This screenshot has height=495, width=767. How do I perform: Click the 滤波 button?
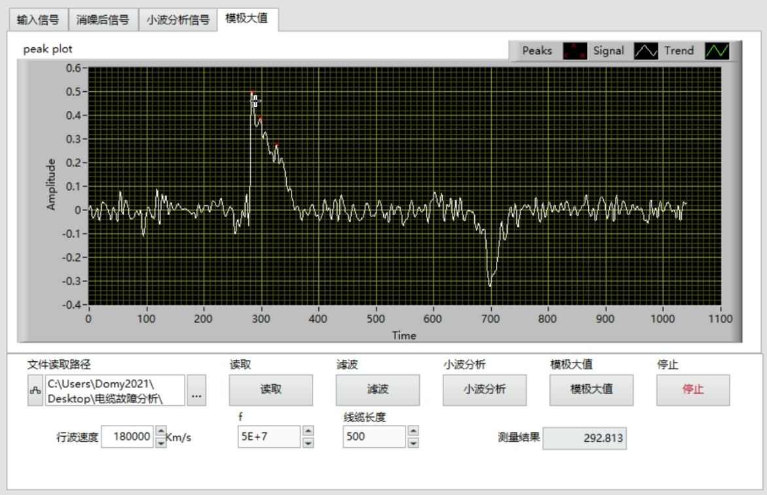coord(378,389)
